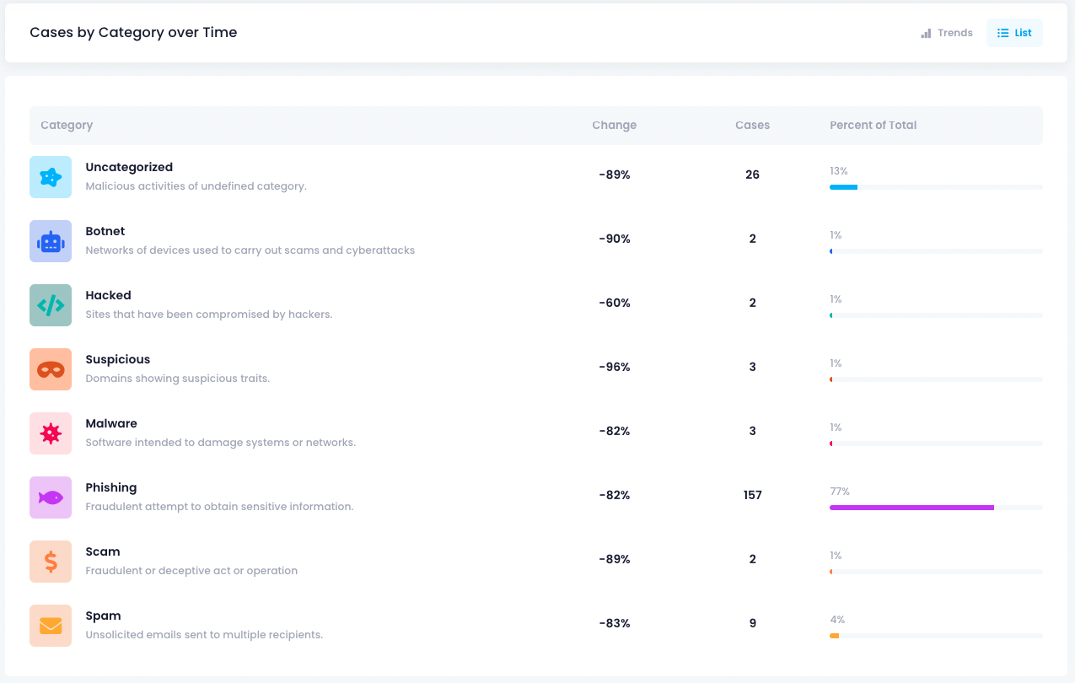Click the Uncategorized star icon
This screenshot has height=683, width=1075.
click(x=51, y=177)
